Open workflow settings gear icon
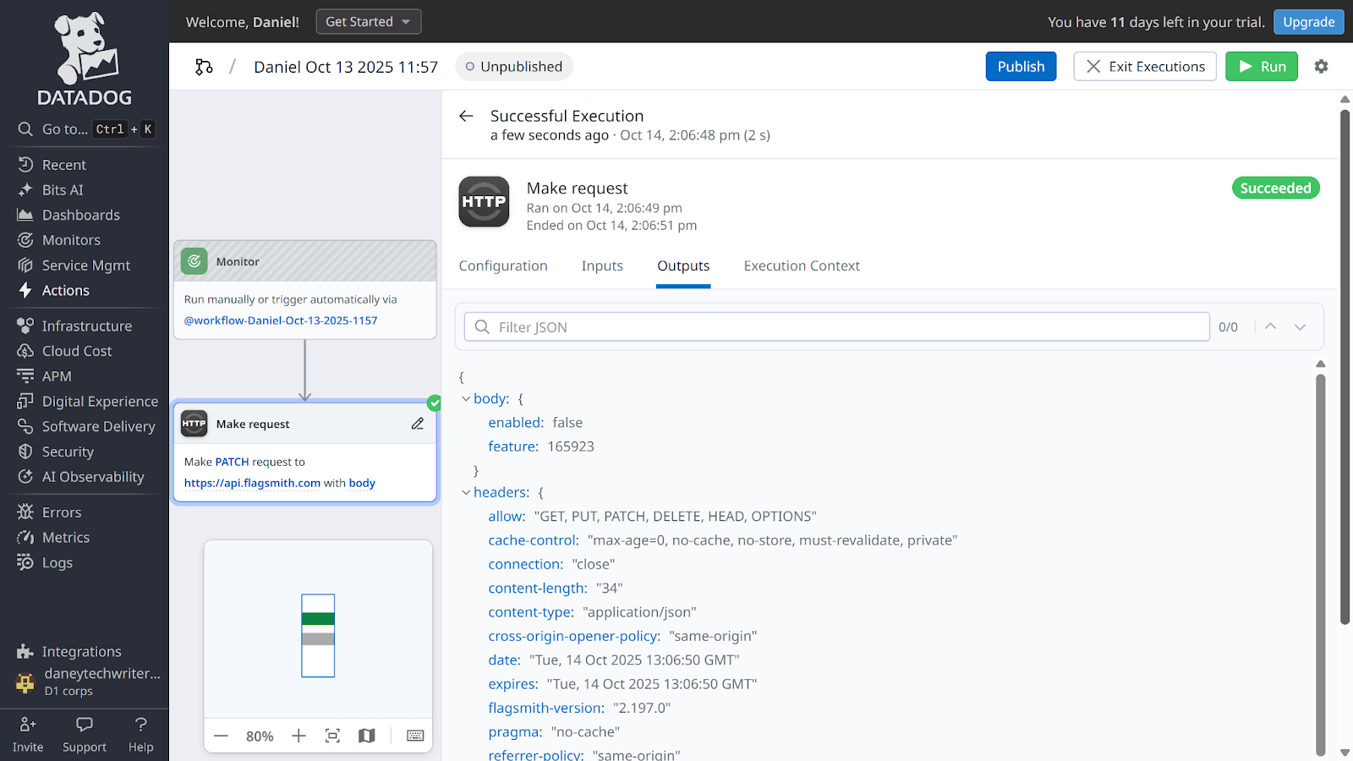1353x761 pixels. pos(1321,66)
